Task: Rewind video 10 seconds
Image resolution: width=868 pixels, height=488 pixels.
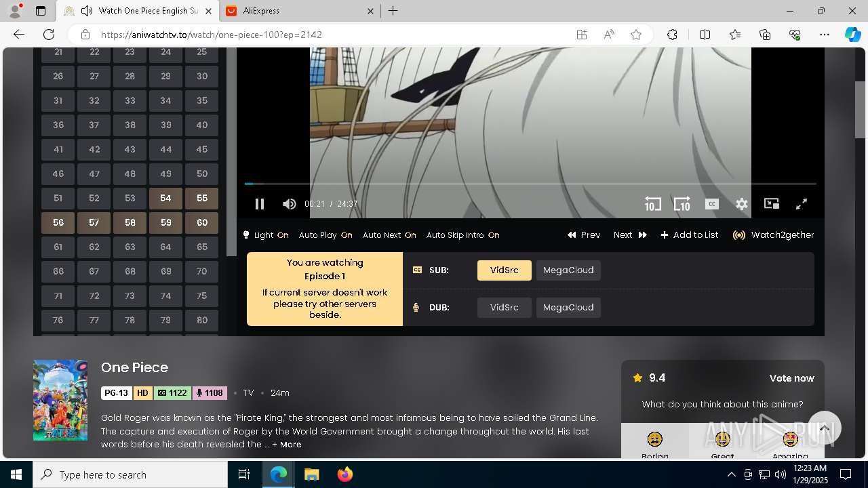Action: point(652,204)
